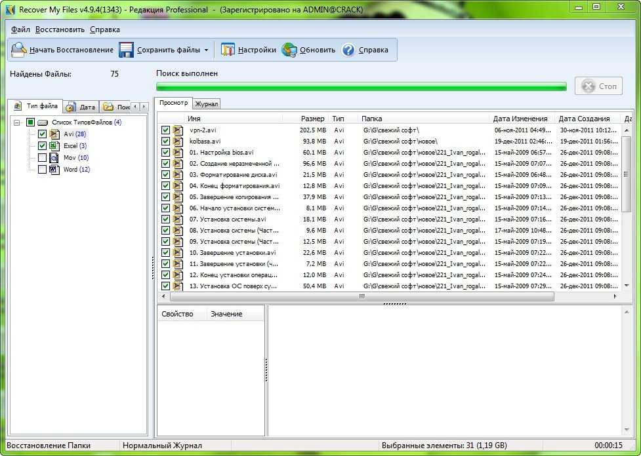Sort by the Дата Изменения column header

[522, 119]
